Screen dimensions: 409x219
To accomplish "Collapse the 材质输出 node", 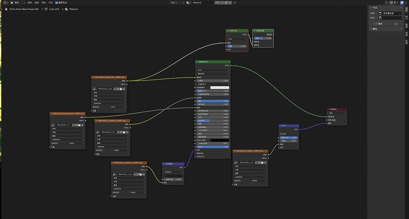I will (x=329, y=109).
